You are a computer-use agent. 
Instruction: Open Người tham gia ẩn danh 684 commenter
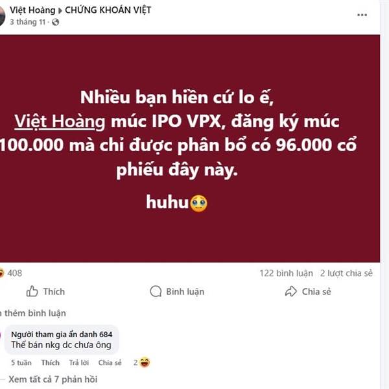(62, 335)
